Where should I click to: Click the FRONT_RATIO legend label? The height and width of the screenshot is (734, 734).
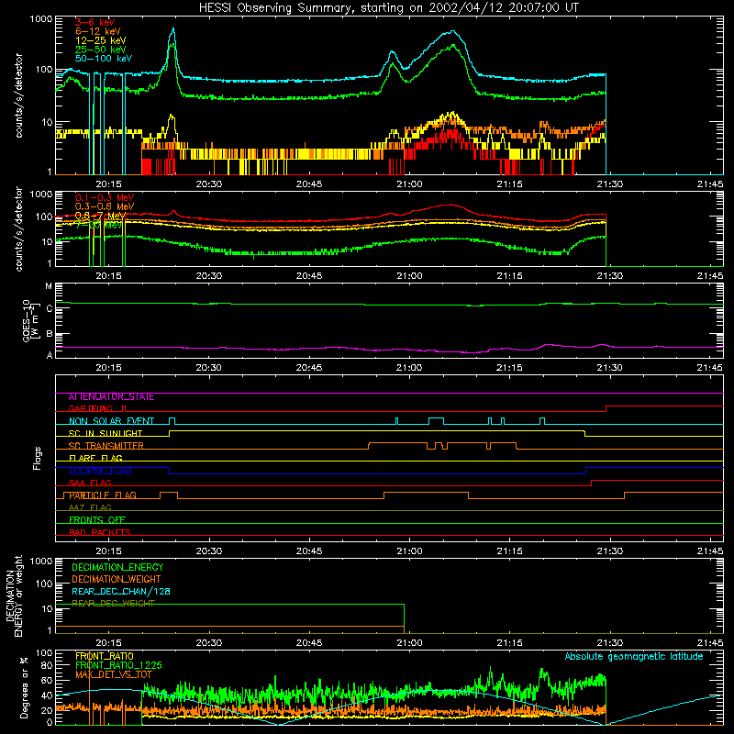[105, 656]
